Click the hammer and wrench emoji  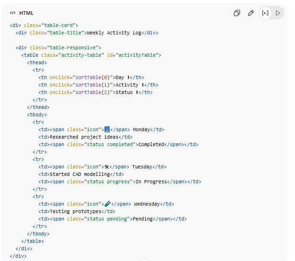107,167
